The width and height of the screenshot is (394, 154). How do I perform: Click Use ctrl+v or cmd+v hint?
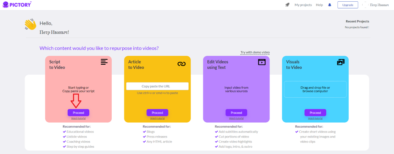click(157, 93)
